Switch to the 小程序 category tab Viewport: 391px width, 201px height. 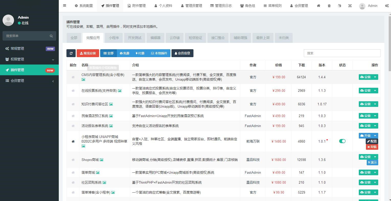pos(114,38)
